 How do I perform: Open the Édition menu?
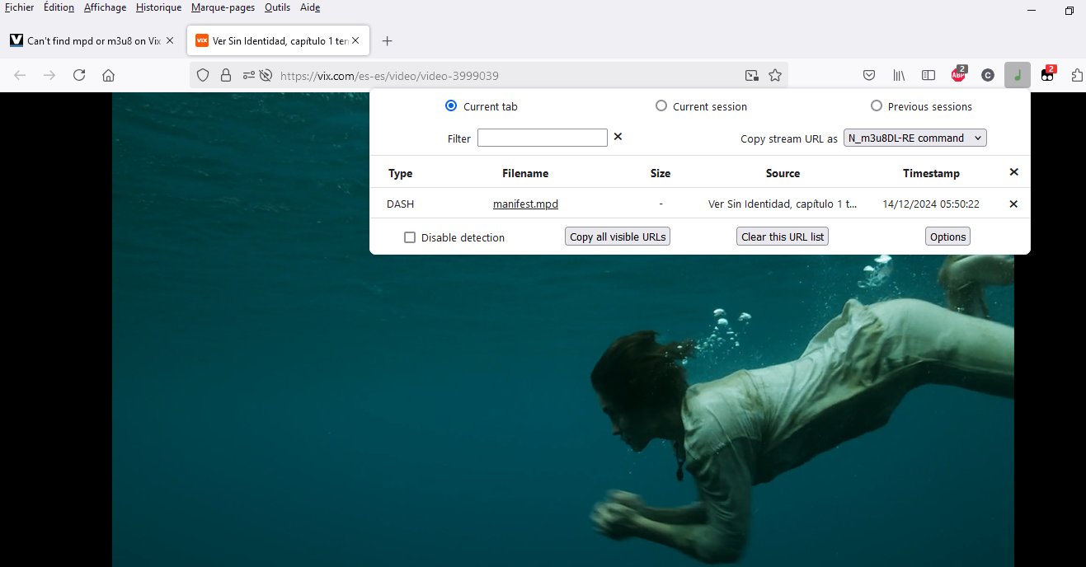pos(59,7)
